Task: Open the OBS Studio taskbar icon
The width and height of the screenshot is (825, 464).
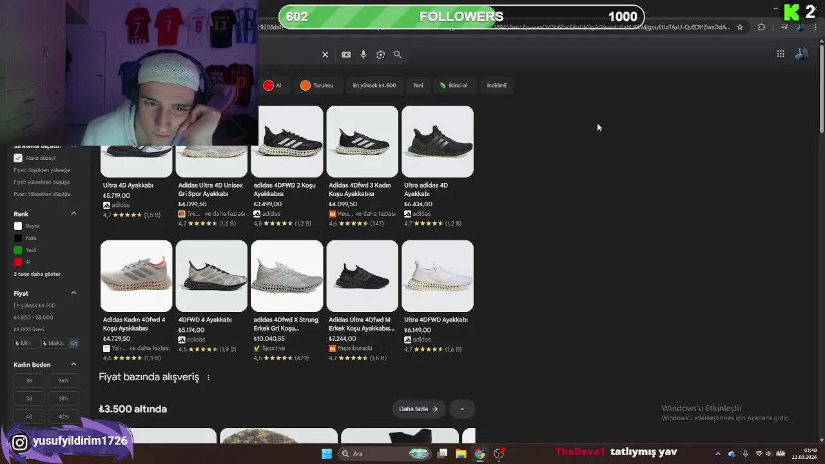Action: point(499,454)
